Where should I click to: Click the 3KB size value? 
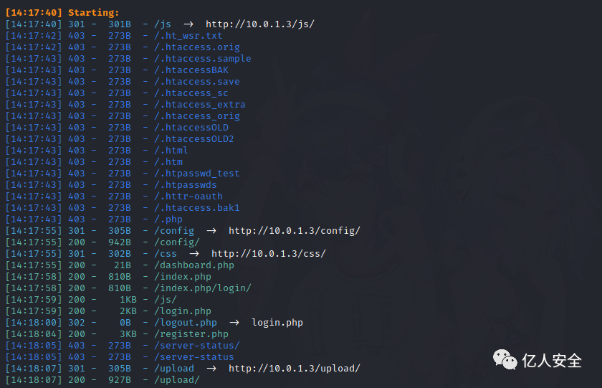128,334
